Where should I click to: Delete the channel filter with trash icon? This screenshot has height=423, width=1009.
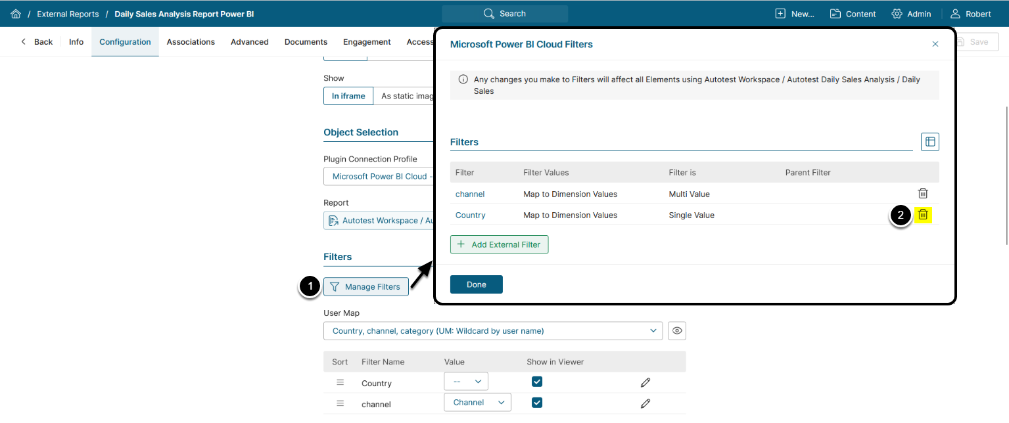[x=923, y=193]
